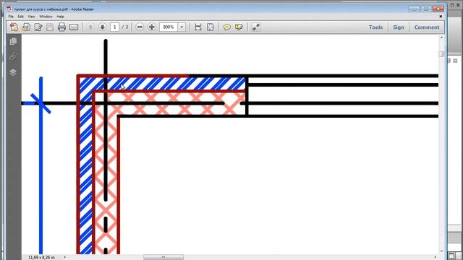The image size is (463, 260).
Task: Open the Help menu
Action: pyautogui.click(x=60, y=17)
